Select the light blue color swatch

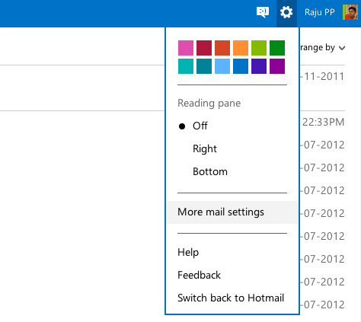click(222, 66)
